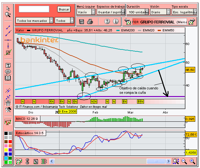Select the horizontal line tool
The width and height of the screenshot is (200, 168).
[8, 40]
